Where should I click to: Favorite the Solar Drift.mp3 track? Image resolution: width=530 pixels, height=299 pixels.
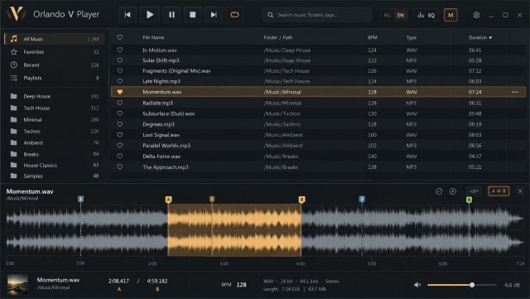point(119,60)
